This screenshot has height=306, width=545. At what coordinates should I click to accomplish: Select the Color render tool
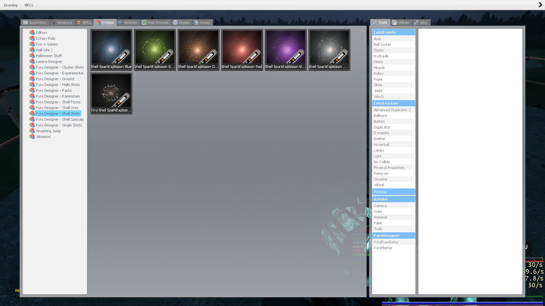(x=378, y=211)
